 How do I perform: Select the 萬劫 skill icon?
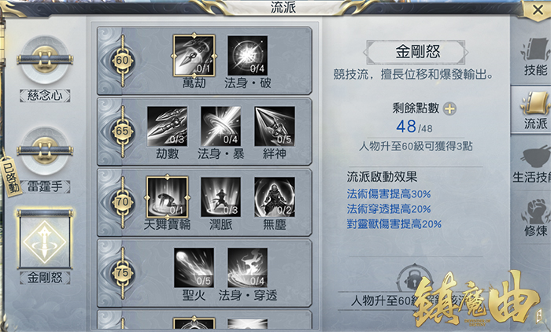(x=194, y=55)
